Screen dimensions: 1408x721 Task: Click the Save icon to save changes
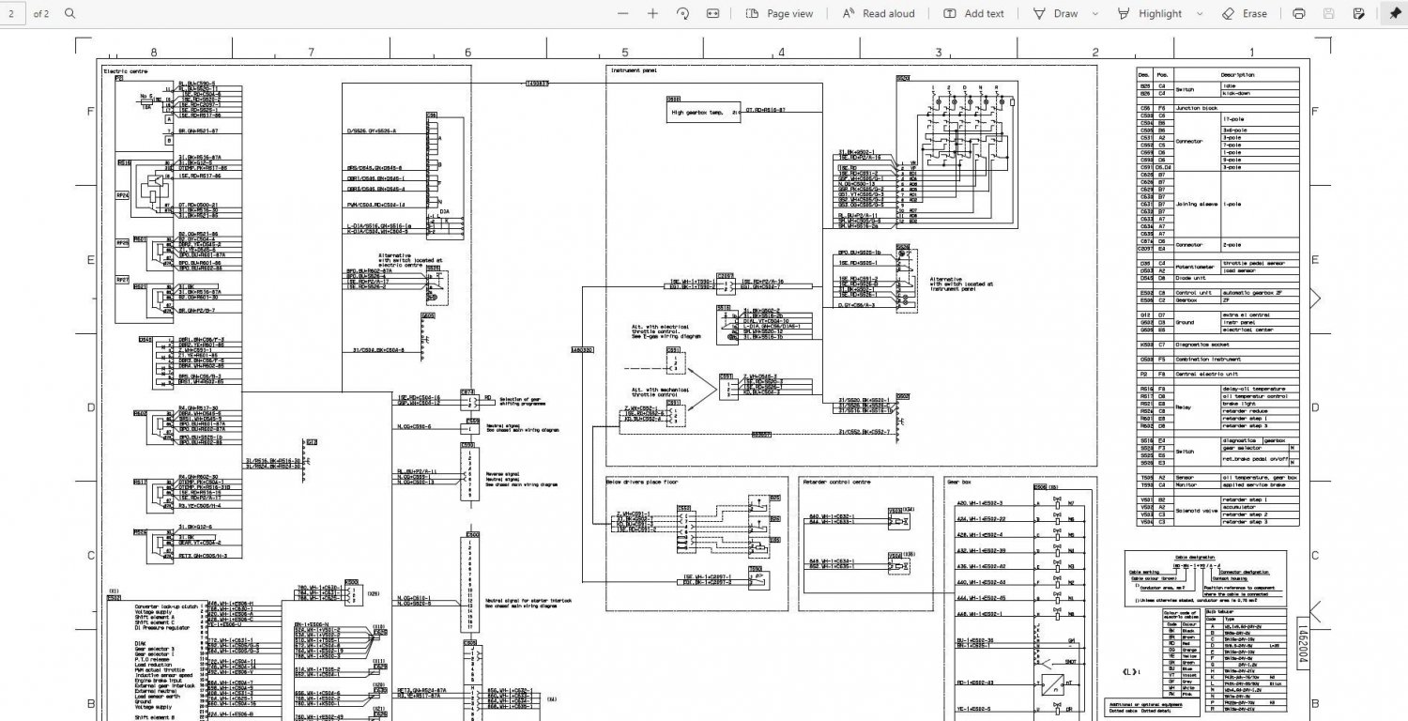point(1328,13)
